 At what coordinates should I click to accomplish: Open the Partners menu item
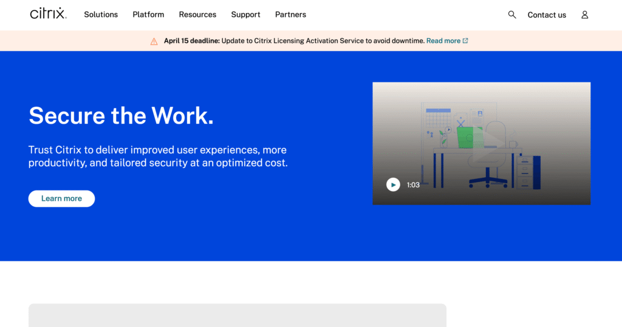[x=290, y=15]
